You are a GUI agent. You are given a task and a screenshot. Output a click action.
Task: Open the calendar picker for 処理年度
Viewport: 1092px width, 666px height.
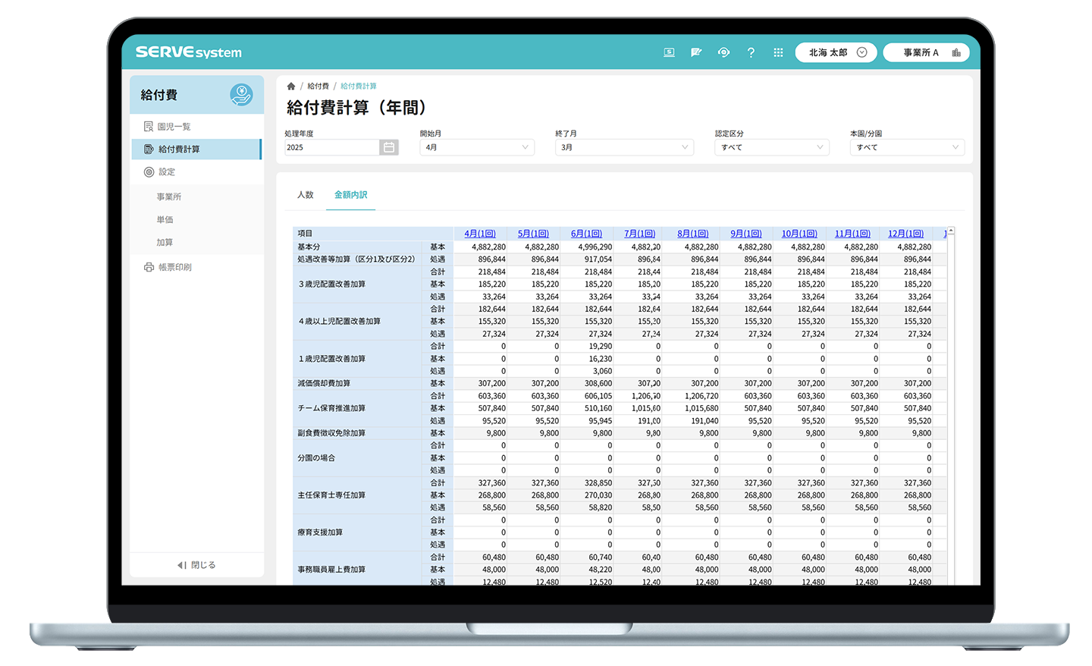(388, 147)
